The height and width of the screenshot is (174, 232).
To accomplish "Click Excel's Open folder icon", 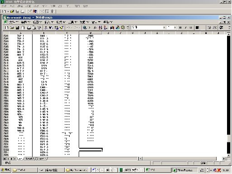I will [12, 28].
